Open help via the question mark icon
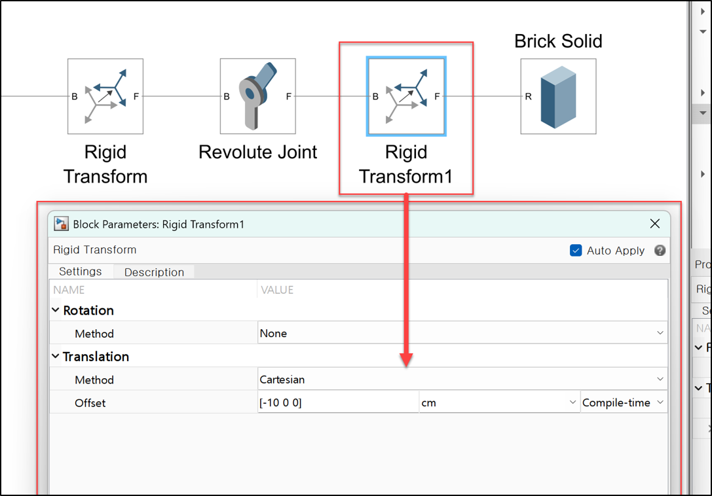Image resolution: width=712 pixels, height=496 pixels. pos(660,251)
